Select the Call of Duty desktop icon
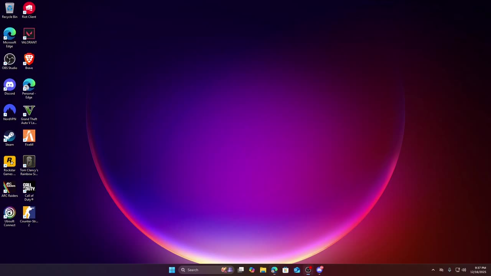Image resolution: width=491 pixels, height=276 pixels. [29, 191]
